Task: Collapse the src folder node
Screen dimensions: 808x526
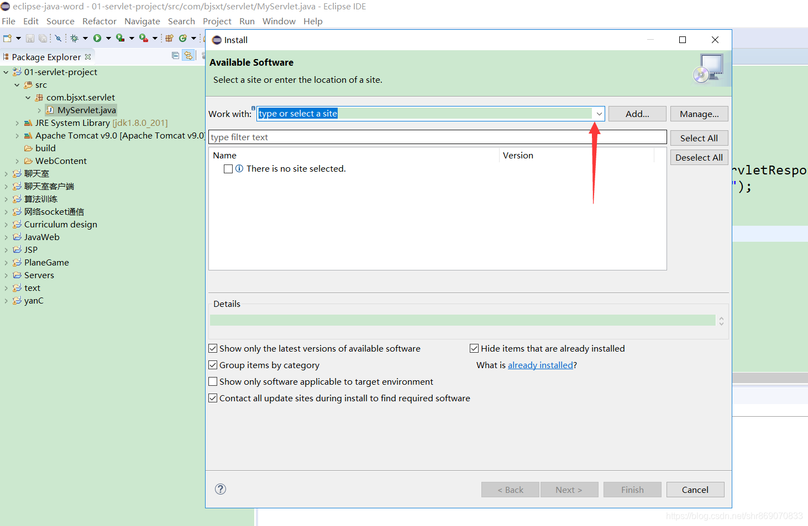Action: 17,85
